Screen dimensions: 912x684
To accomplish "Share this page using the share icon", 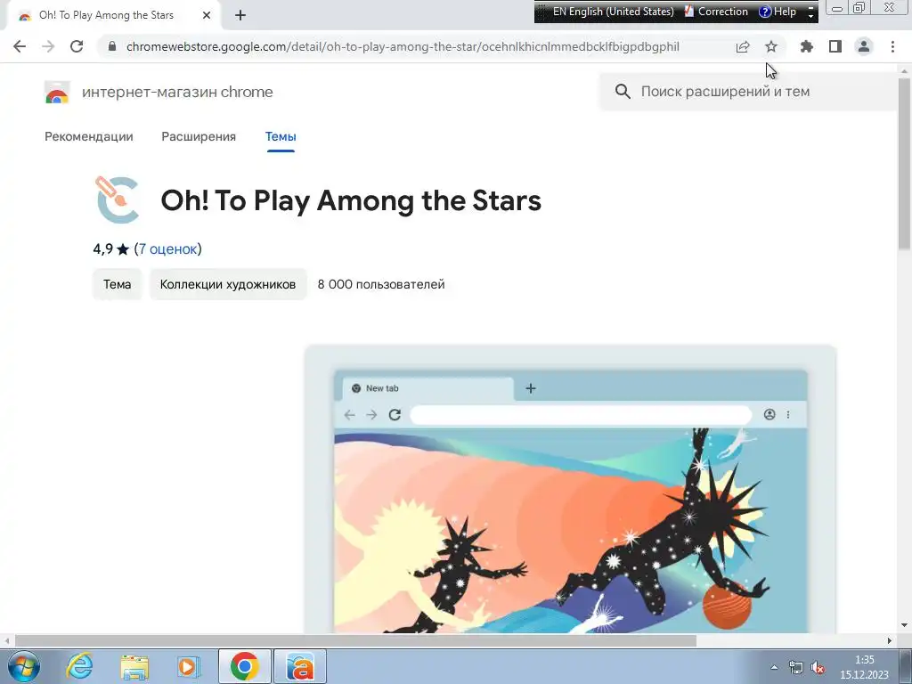I will coord(743,46).
